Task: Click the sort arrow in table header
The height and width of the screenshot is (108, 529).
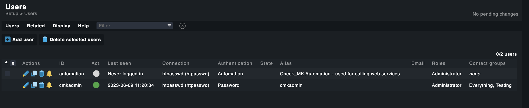Action: click(6, 62)
